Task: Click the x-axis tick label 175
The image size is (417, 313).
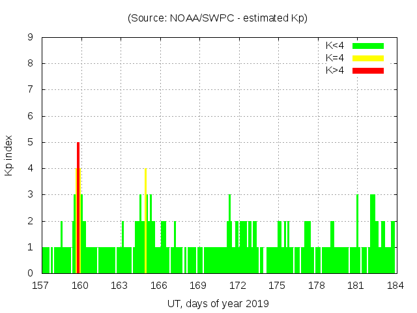Action: pyautogui.click(x=277, y=285)
